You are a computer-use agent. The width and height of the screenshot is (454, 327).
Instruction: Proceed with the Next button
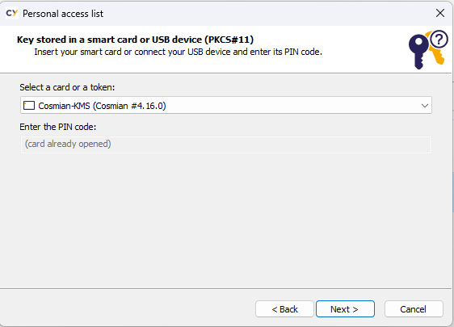345,309
